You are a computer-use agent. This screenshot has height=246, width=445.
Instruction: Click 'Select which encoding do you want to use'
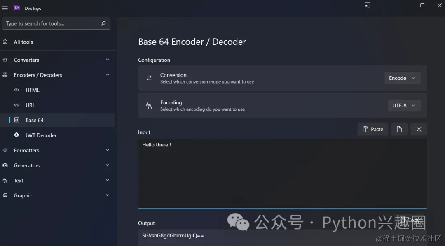coord(202,109)
